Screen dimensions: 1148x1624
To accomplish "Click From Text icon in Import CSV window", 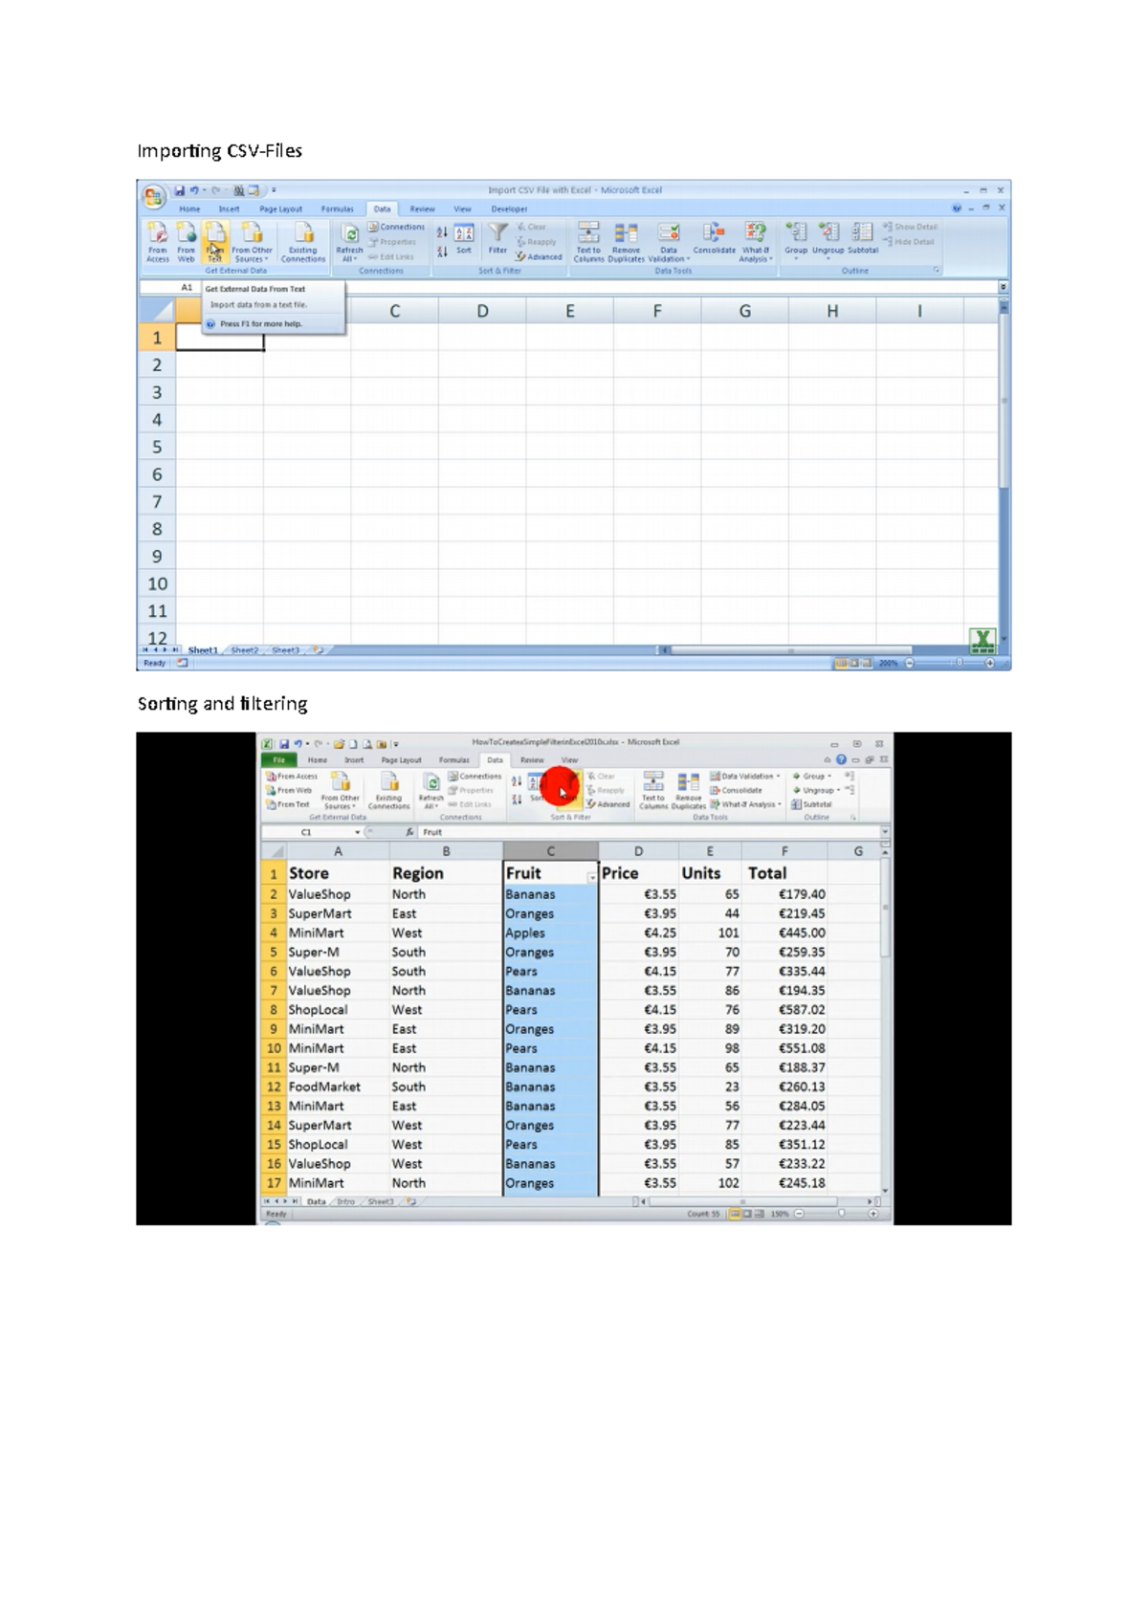I will point(215,241).
